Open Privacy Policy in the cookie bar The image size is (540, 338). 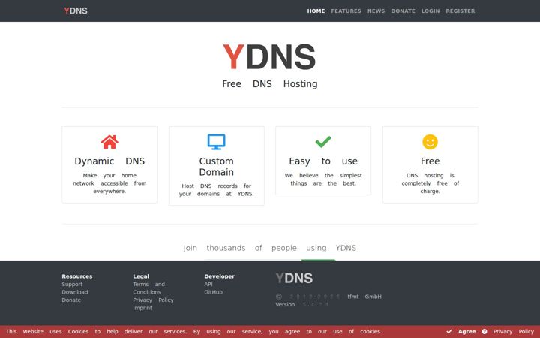[x=513, y=332]
